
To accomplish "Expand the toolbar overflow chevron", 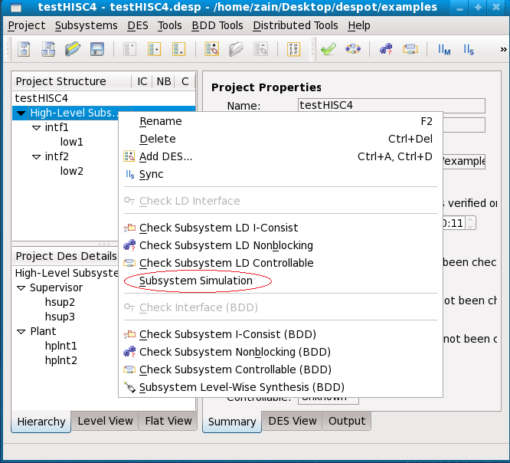I will pyautogui.click(x=503, y=50).
